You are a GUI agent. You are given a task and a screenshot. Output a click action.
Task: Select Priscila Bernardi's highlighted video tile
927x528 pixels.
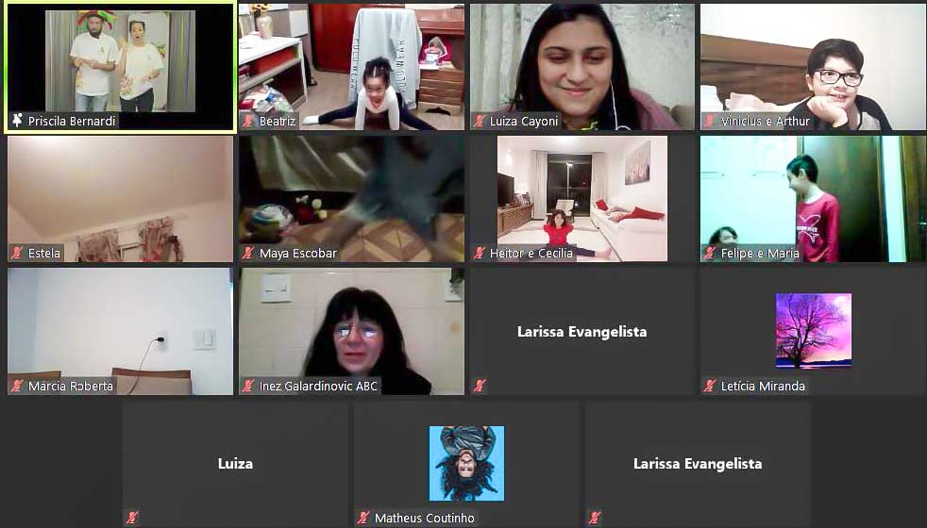121,68
